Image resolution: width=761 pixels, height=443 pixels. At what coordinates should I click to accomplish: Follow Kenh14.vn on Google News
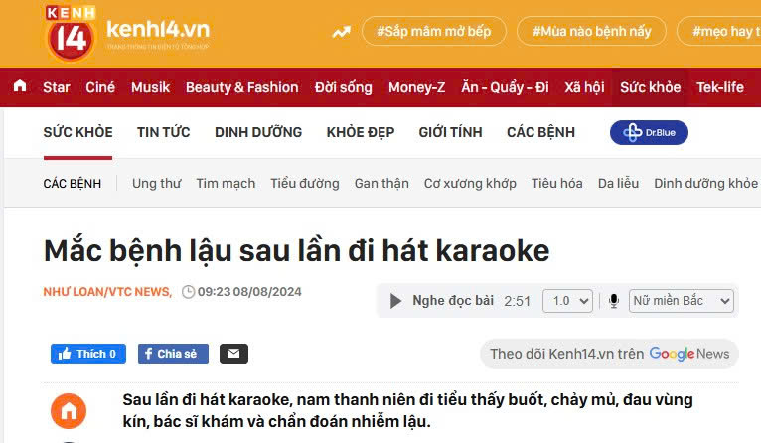point(609,354)
